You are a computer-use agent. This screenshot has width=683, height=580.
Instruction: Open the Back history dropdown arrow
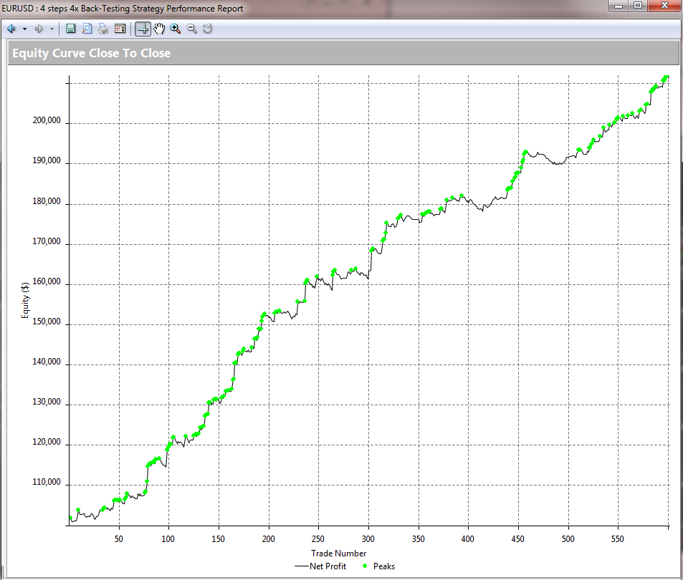24,29
